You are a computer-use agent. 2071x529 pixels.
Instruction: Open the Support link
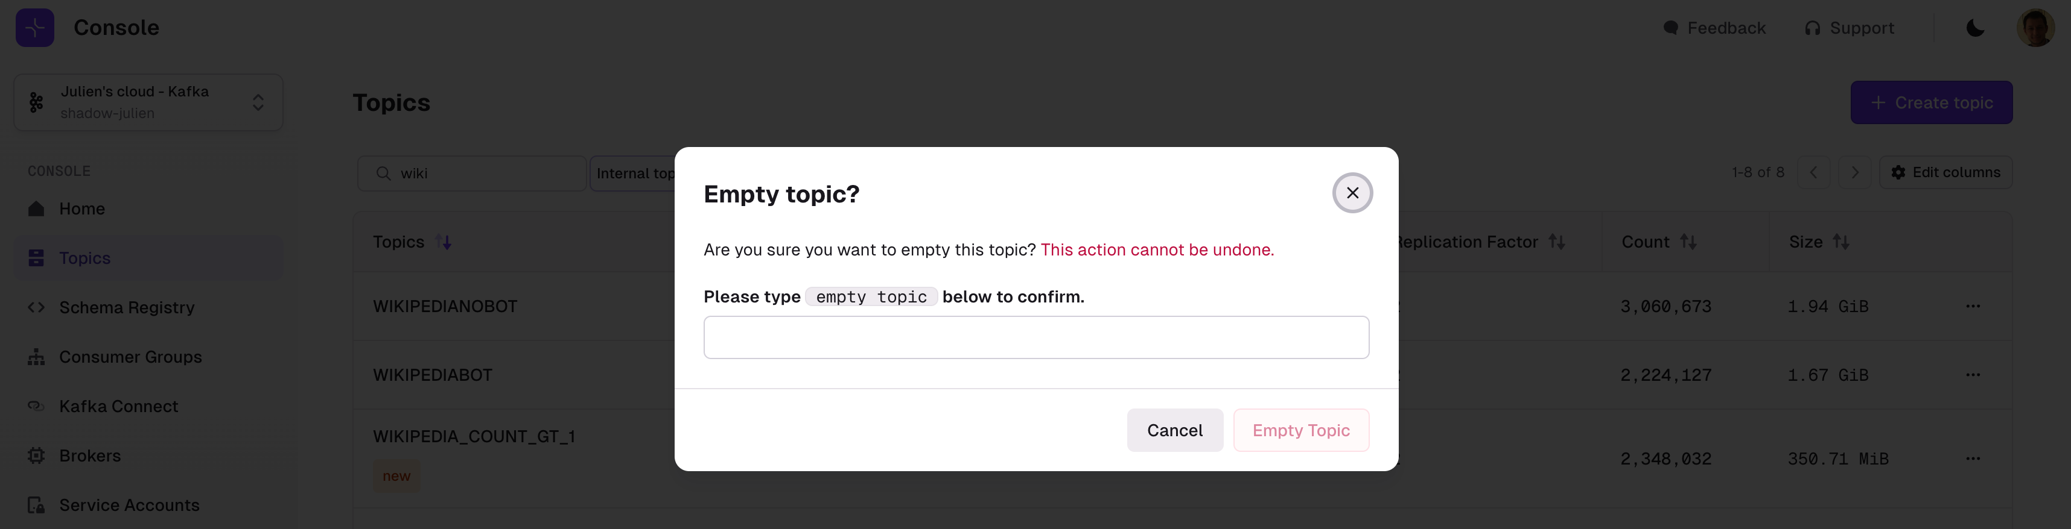(x=1849, y=28)
